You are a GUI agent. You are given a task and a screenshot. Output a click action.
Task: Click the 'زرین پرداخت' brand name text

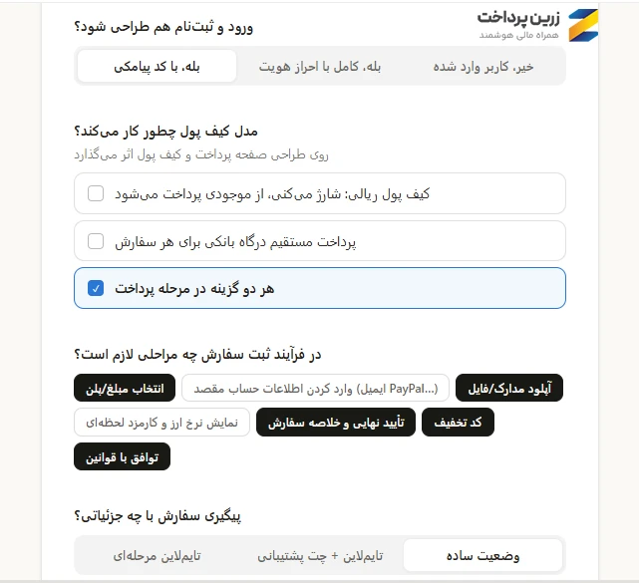coord(518,18)
